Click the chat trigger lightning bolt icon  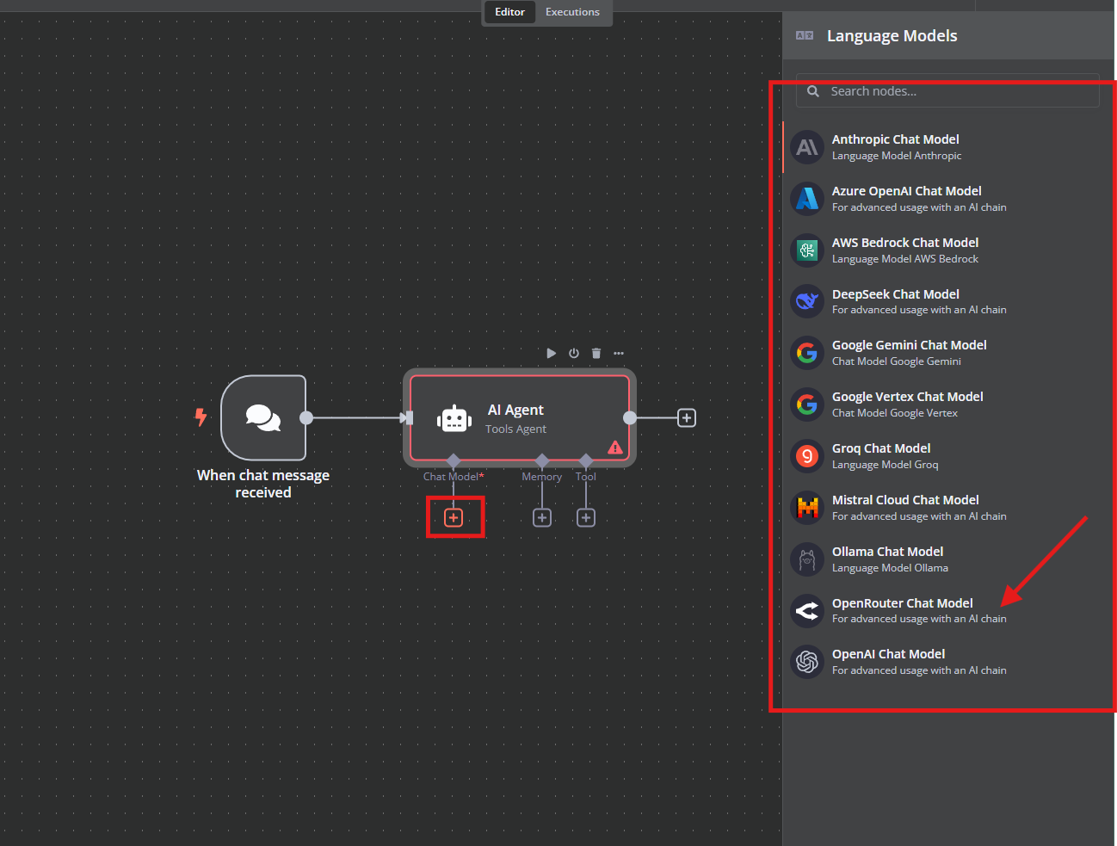[x=201, y=417]
